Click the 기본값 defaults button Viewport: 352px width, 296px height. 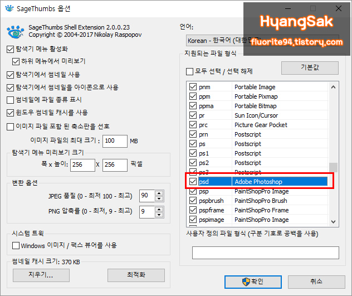[310, 68]
